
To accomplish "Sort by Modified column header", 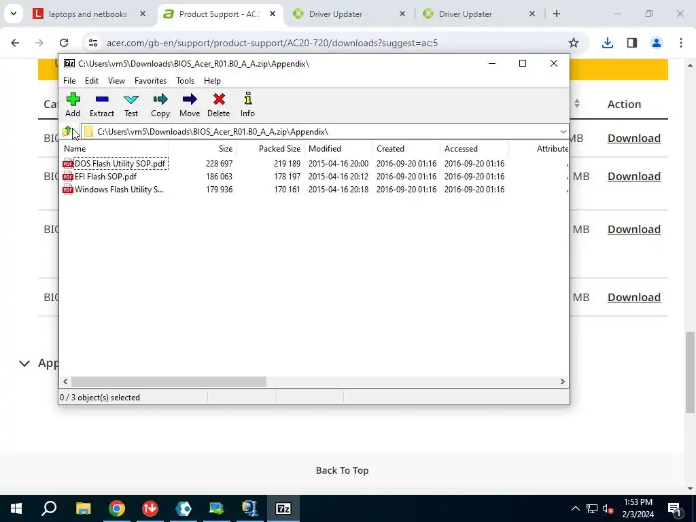I will pos(338,149).
